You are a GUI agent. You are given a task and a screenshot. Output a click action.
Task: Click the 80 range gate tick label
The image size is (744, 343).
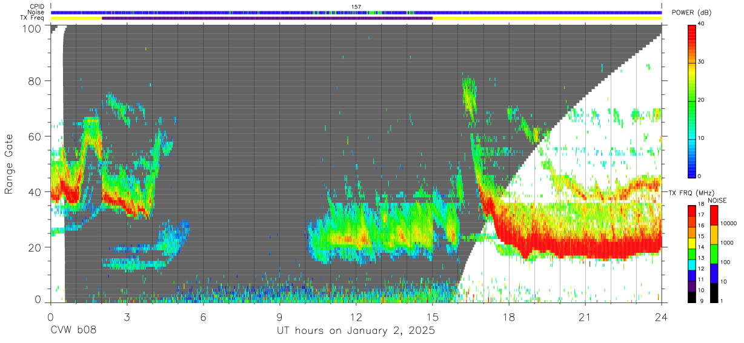pyautogui.click(x=35, y=81)
